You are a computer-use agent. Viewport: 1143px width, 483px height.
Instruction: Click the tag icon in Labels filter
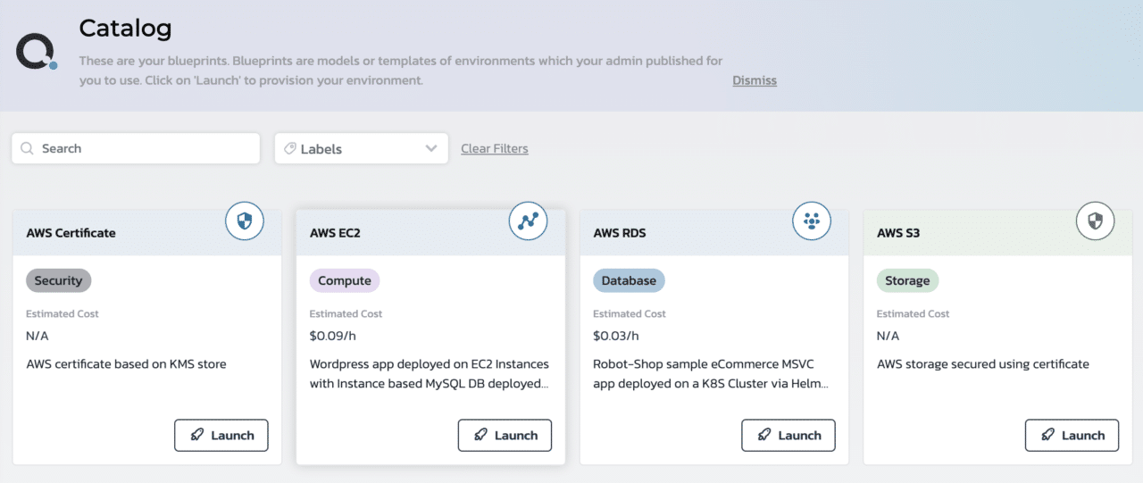(289, 149)
